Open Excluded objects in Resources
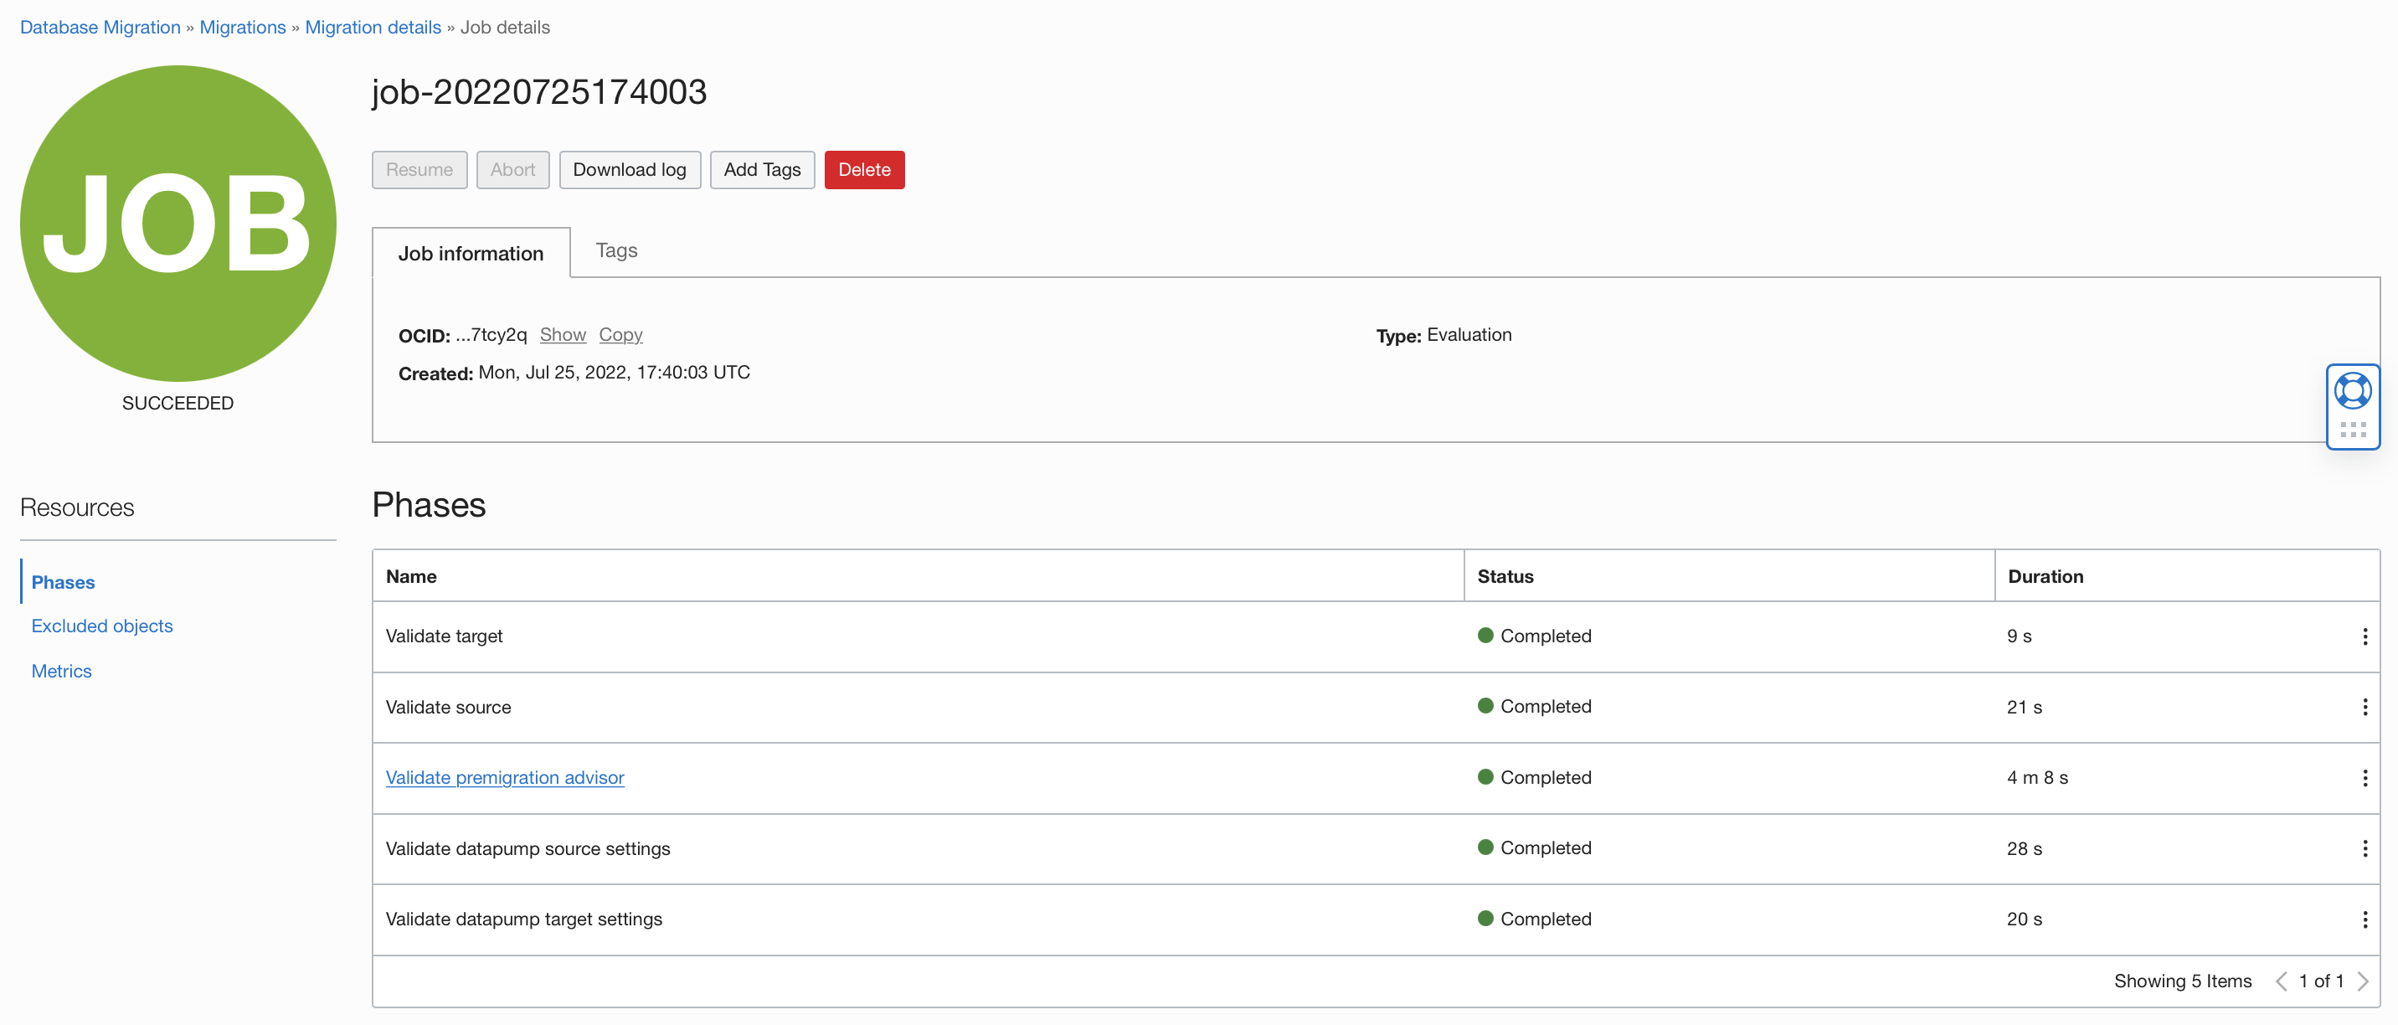Viewport: 2398px width, 1025px height. [x=102, y=626]
